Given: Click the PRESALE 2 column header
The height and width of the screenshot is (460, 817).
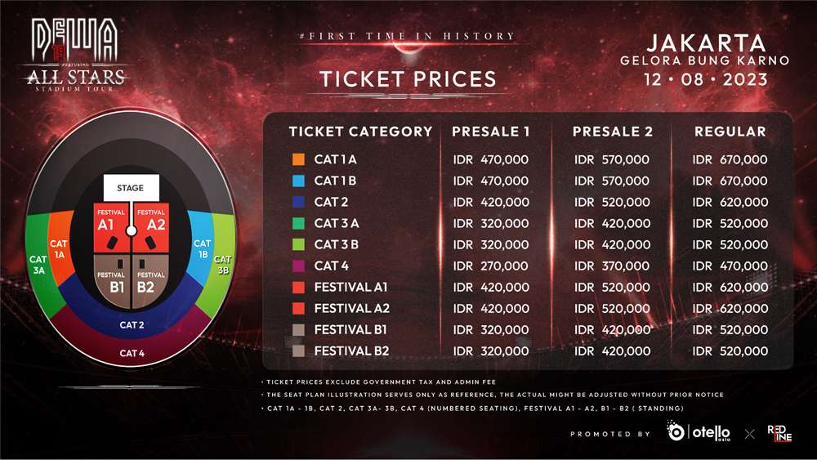Looking at the screenshot, I should (x=613, y=132).
